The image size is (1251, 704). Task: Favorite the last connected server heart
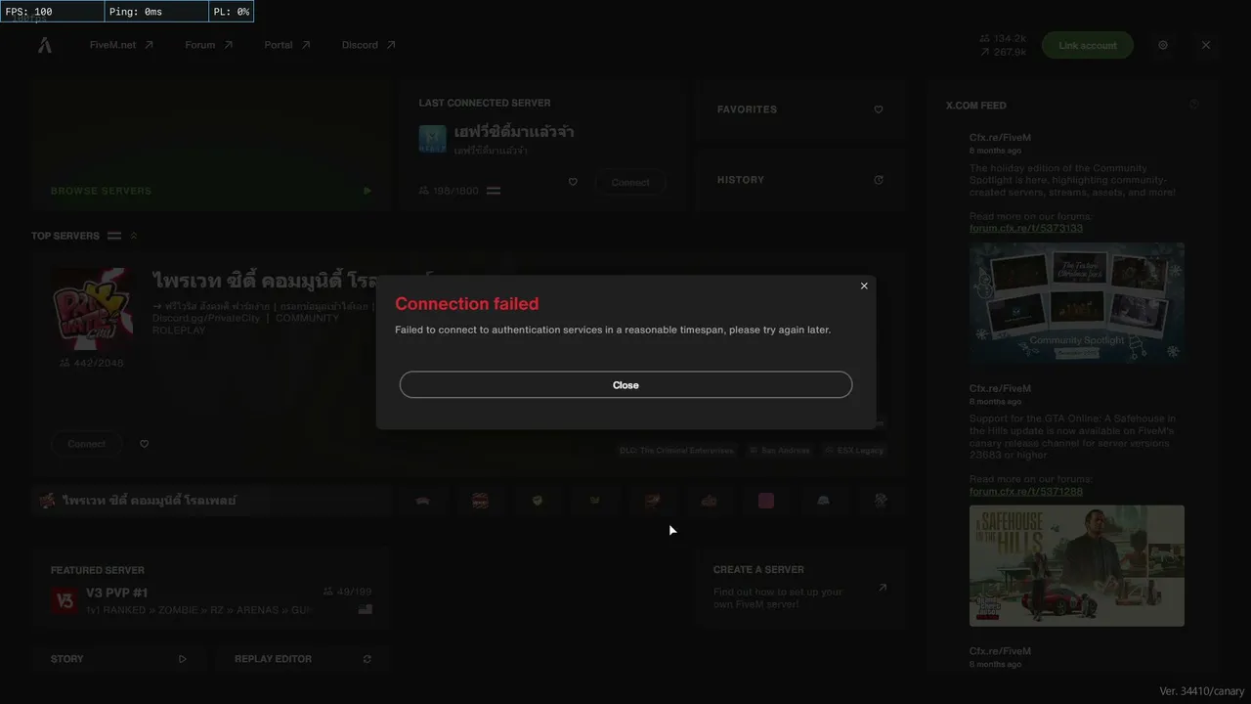click(x=573, y=182)
